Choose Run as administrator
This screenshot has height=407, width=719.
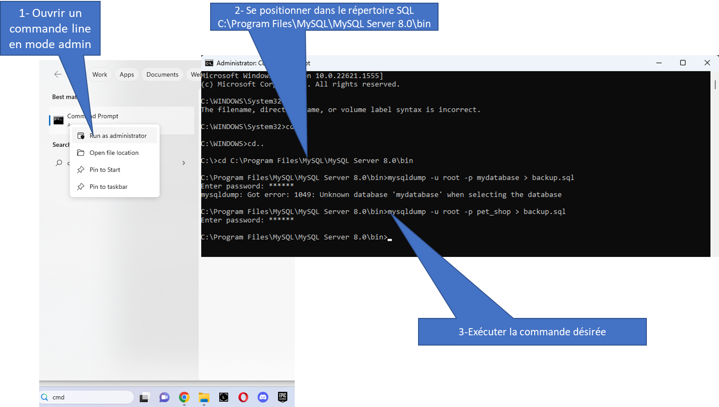click(115, 136)
